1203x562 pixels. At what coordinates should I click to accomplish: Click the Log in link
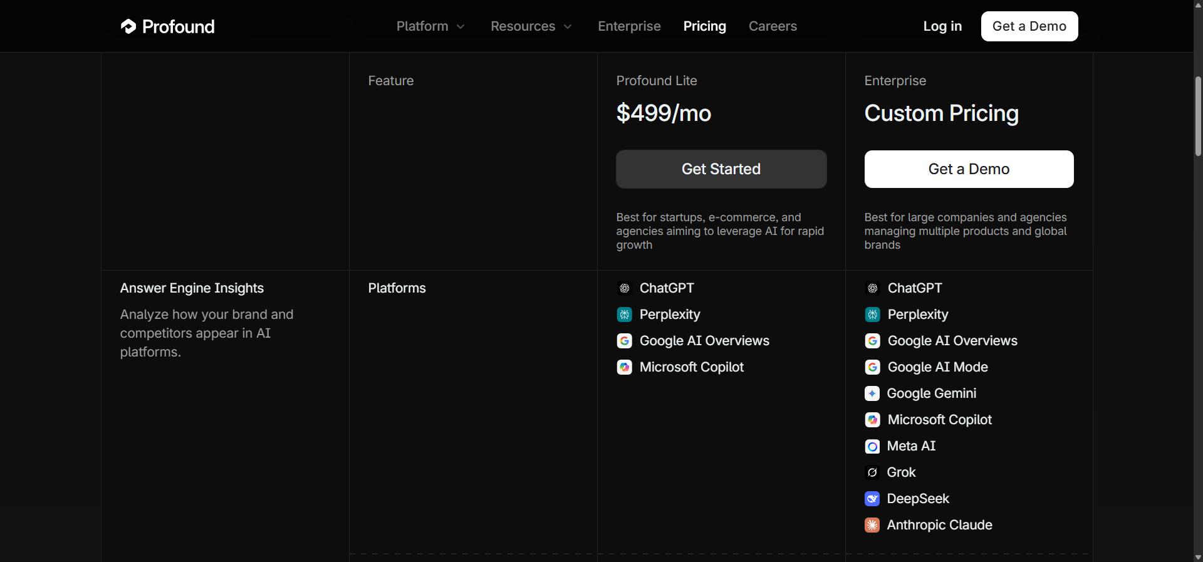942,26
